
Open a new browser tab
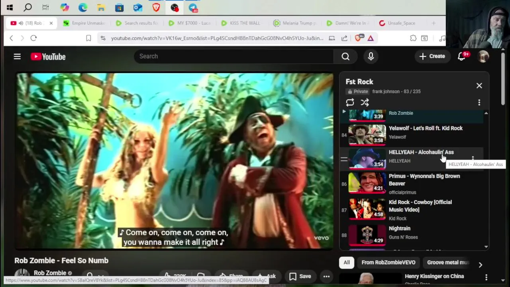[x=433, y=23]
